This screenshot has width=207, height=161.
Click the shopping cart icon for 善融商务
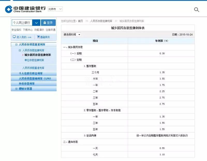pyautogui.click(x=38, y=37)
